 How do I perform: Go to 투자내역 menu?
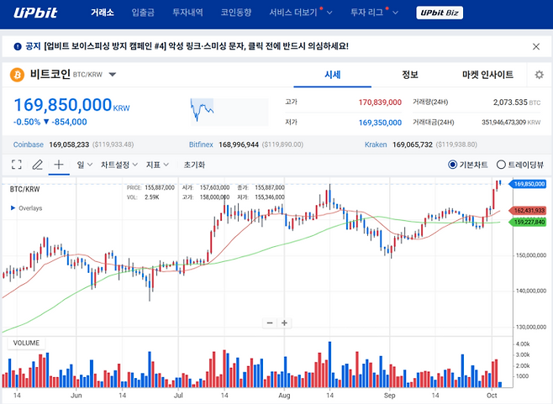pos(187,13)
